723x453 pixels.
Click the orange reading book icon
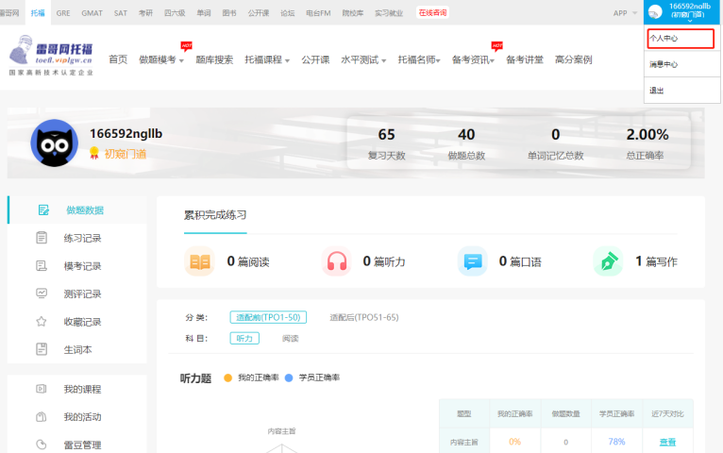click(200, 261)
